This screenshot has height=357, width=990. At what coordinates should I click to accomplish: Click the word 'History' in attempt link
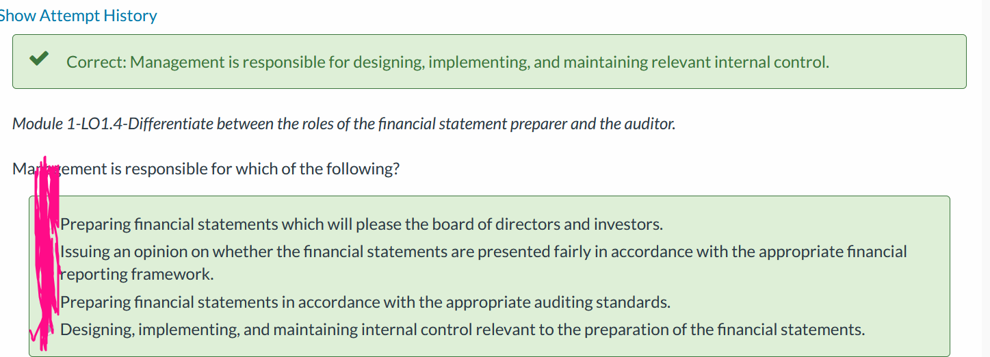pos(131,16)
